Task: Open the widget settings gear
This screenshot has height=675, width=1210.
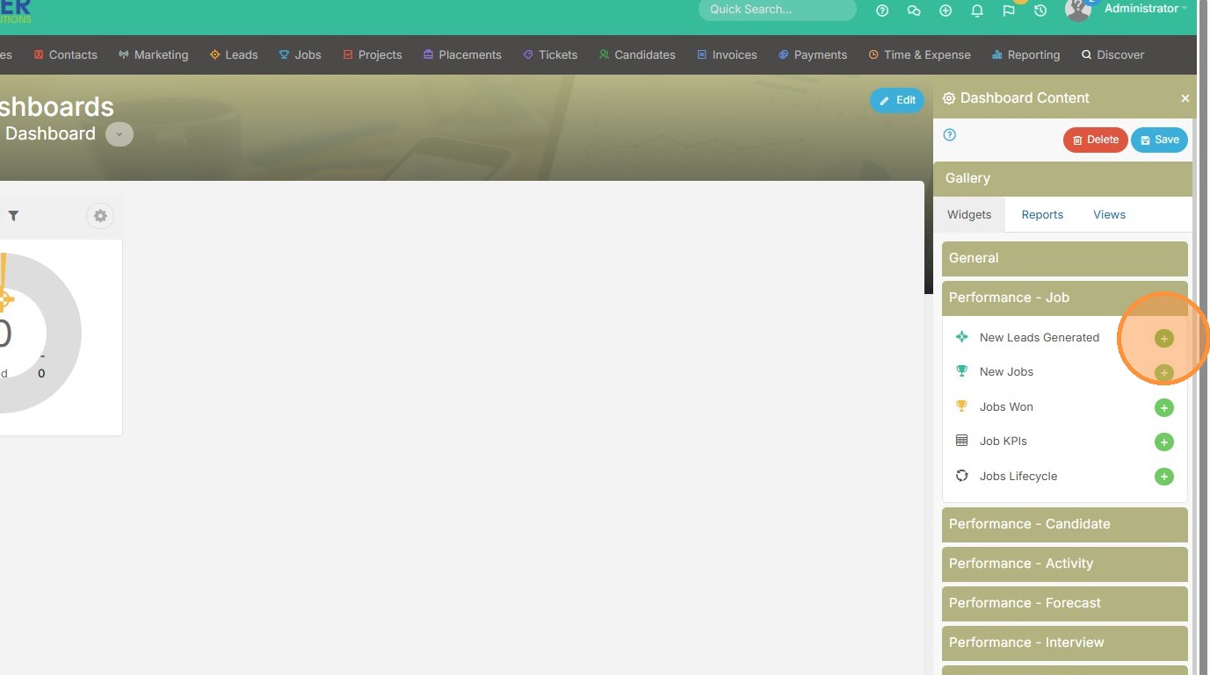Action: tap(100, 216)
